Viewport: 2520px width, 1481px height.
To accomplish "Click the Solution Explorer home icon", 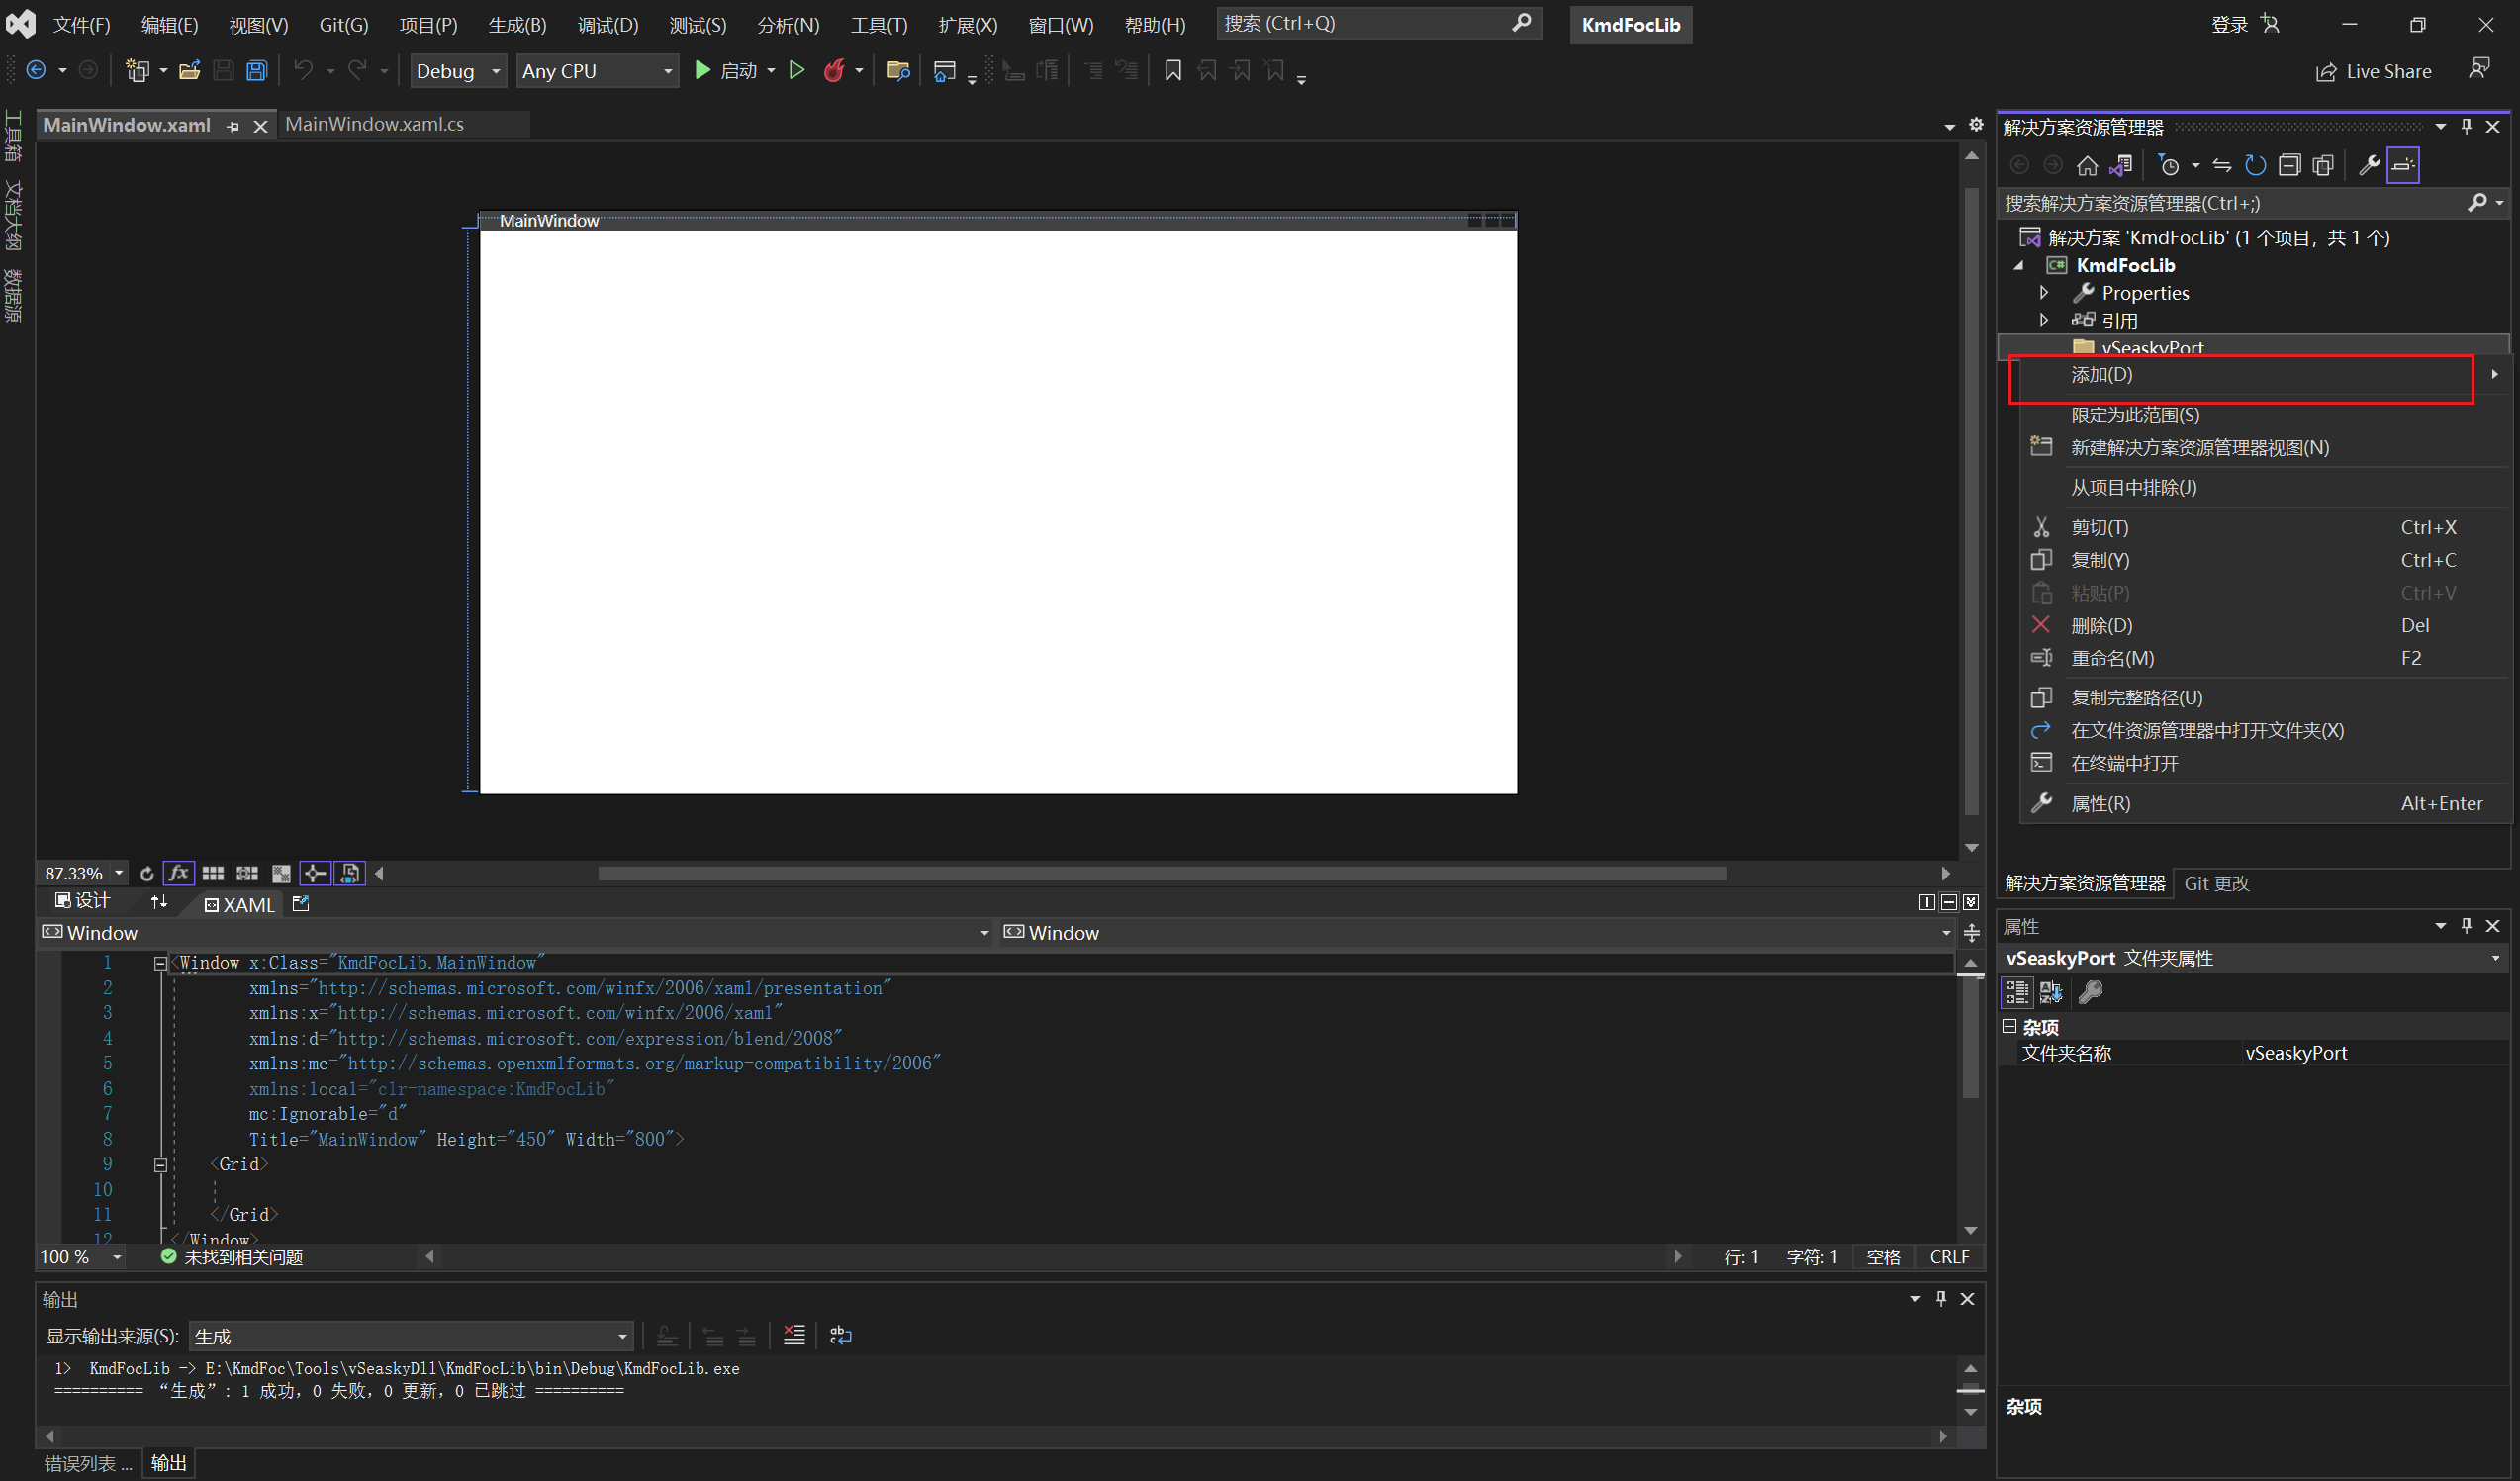I will click(x=2087, y=166).
